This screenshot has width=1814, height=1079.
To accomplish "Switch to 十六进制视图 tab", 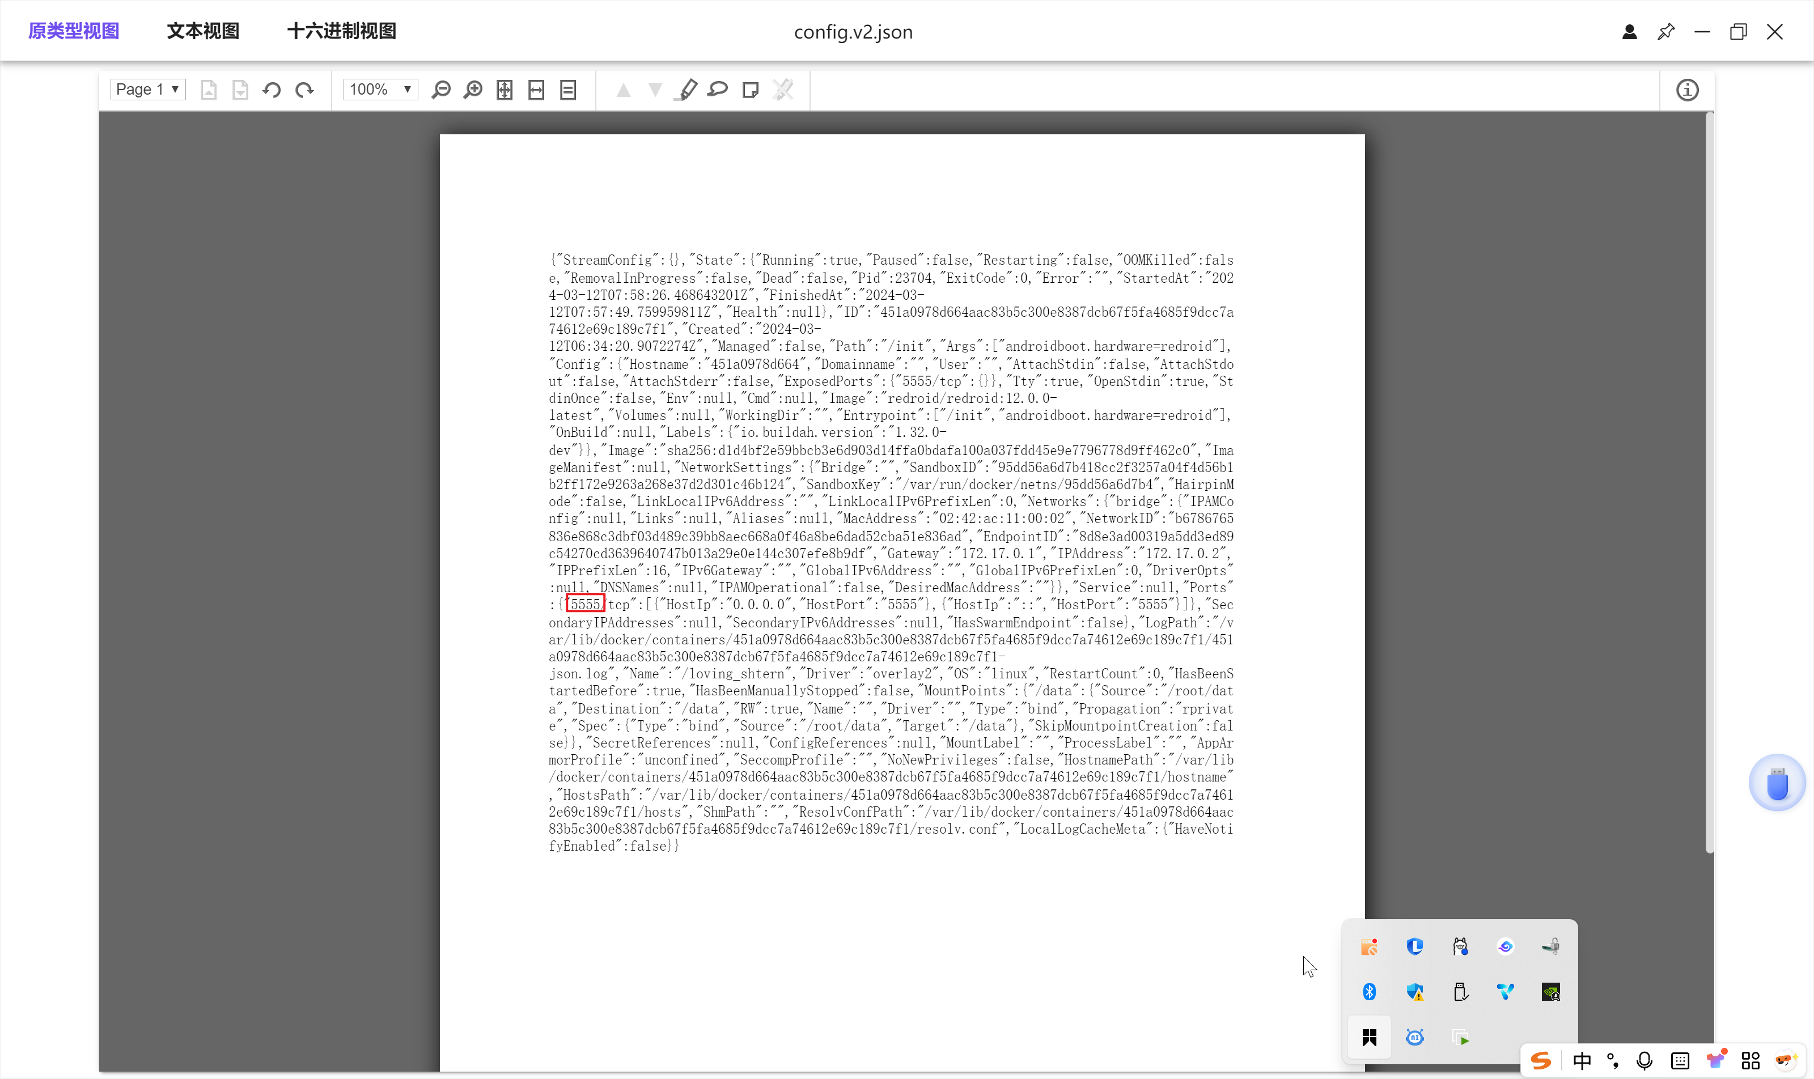I will 342,31.
